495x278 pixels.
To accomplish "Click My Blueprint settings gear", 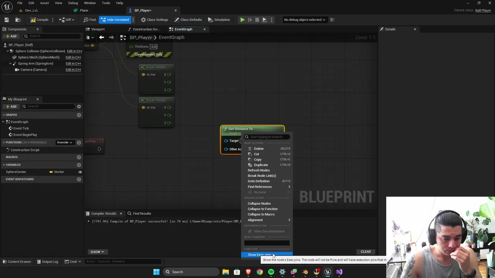I will 79,107.
